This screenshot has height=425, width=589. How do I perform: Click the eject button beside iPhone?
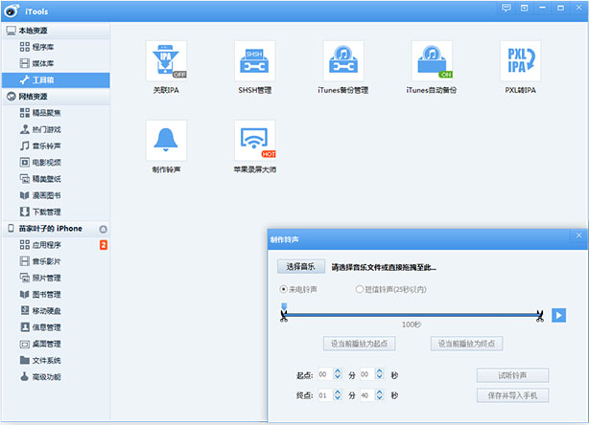(x=104, y=229)
